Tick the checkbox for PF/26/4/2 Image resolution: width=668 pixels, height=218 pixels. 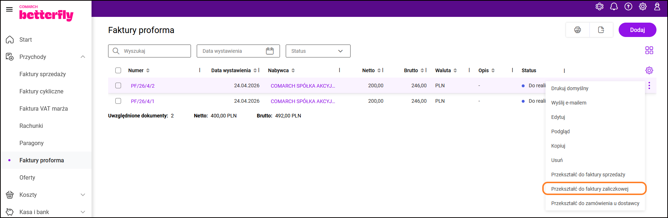point(118,85)
